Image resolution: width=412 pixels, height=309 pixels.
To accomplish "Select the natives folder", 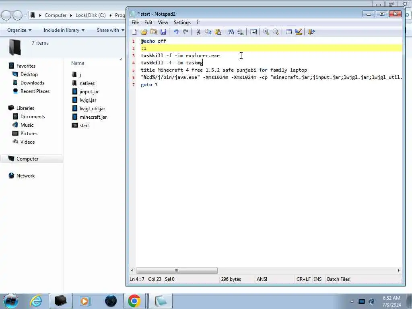I will (83, 83).
